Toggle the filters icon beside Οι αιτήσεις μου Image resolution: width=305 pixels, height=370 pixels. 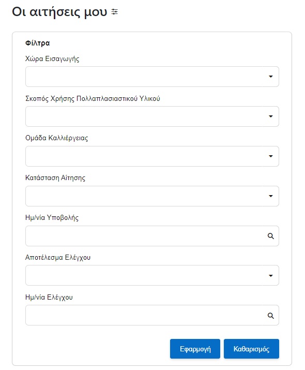click(x=115, y=12)
